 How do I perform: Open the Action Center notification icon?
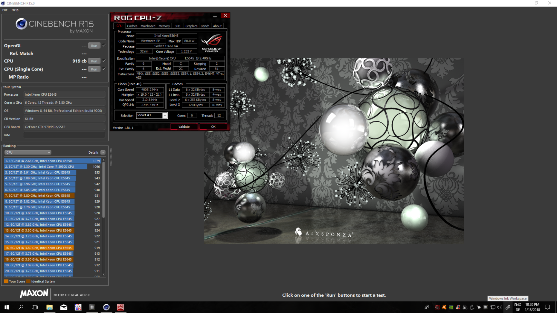(x=547, y=307)
